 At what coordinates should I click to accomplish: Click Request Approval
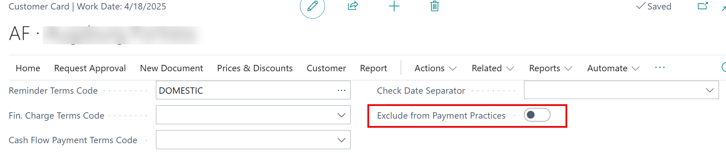click(90, 68)
